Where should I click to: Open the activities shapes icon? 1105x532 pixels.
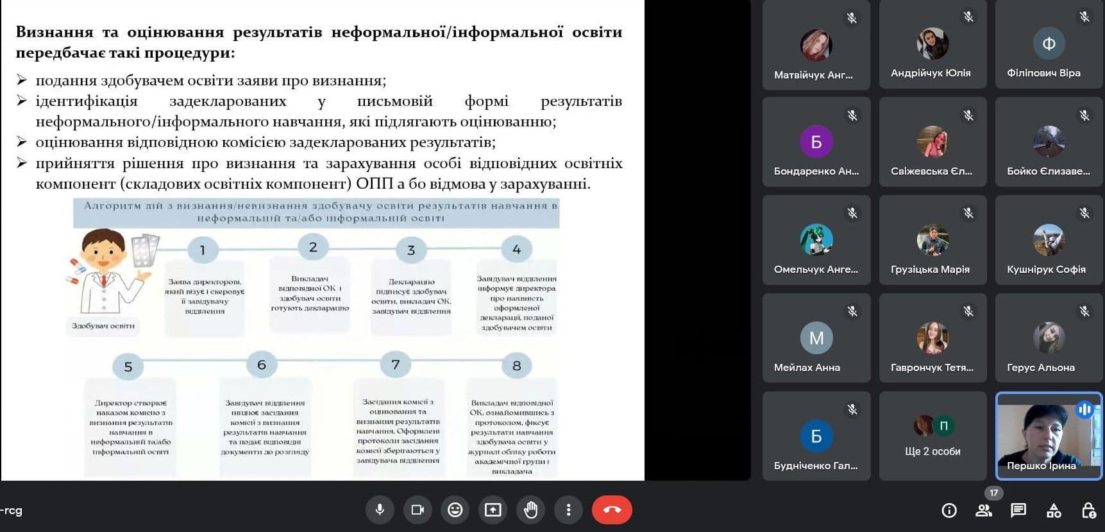click(x=1054, y=511)
